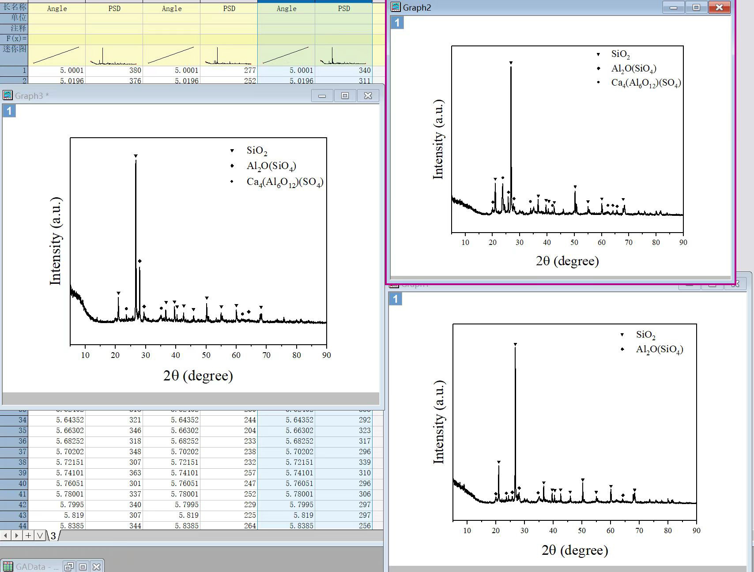This screenshot has height=572, width=754.
Task: Restore the minimized GAData window
Action: pos(69,566)
